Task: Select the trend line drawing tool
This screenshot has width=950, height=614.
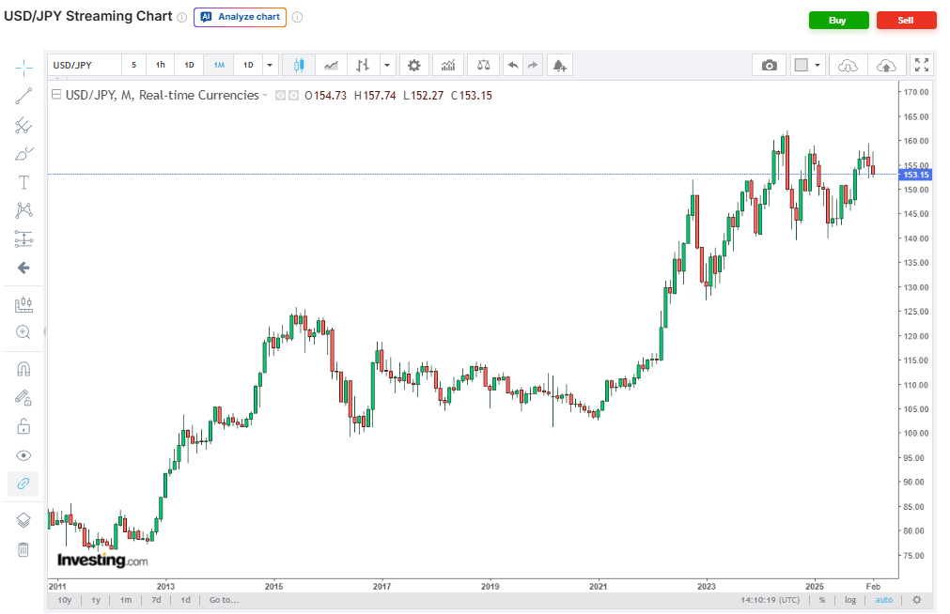Action: [23, 95]
